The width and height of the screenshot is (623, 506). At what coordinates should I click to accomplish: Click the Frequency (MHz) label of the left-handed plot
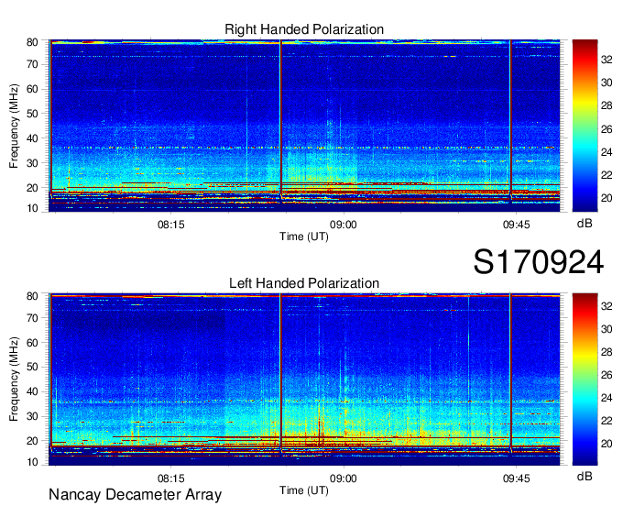click(x=14, y=379)
